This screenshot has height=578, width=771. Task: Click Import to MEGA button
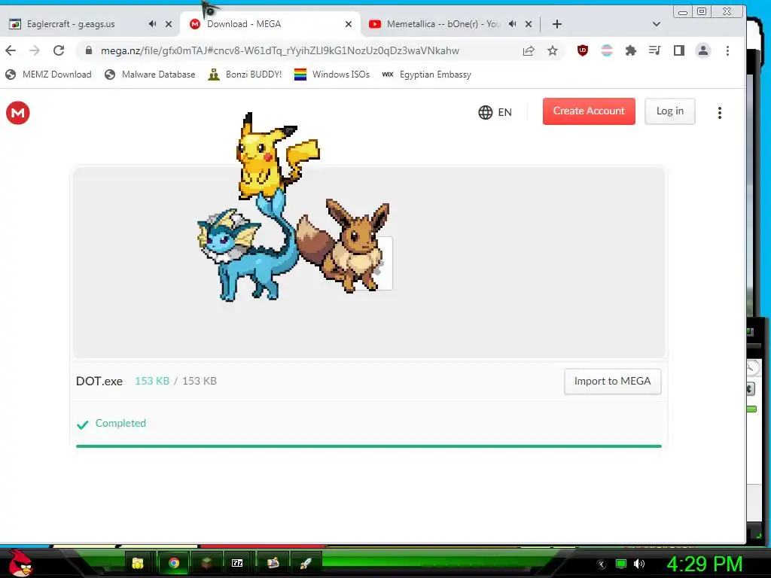pos(613,382)
